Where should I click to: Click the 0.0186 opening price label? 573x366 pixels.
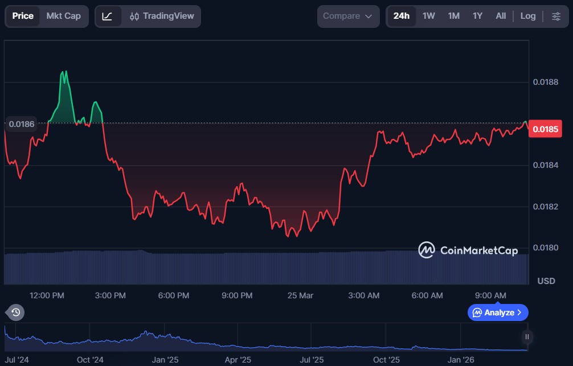(21, 124)
